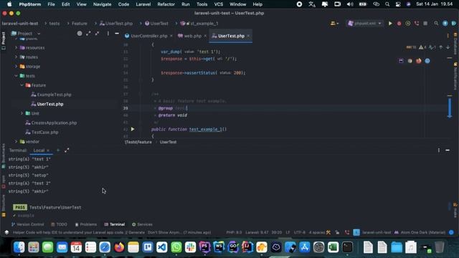This screenshot has height=258, width=459.
Task: Click the Stop square icon in toolbar
Action: click(x=425, y=24)
